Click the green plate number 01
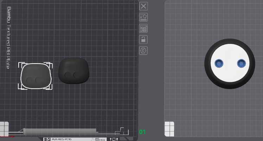This screenshot has width=263, height=141. 142,132
